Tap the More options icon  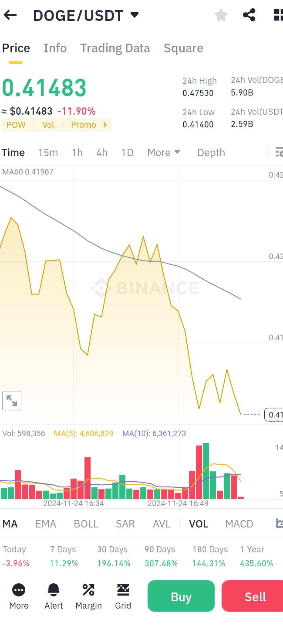point(19,596)
